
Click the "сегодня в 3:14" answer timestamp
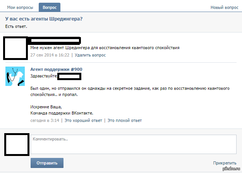(45, 120)
